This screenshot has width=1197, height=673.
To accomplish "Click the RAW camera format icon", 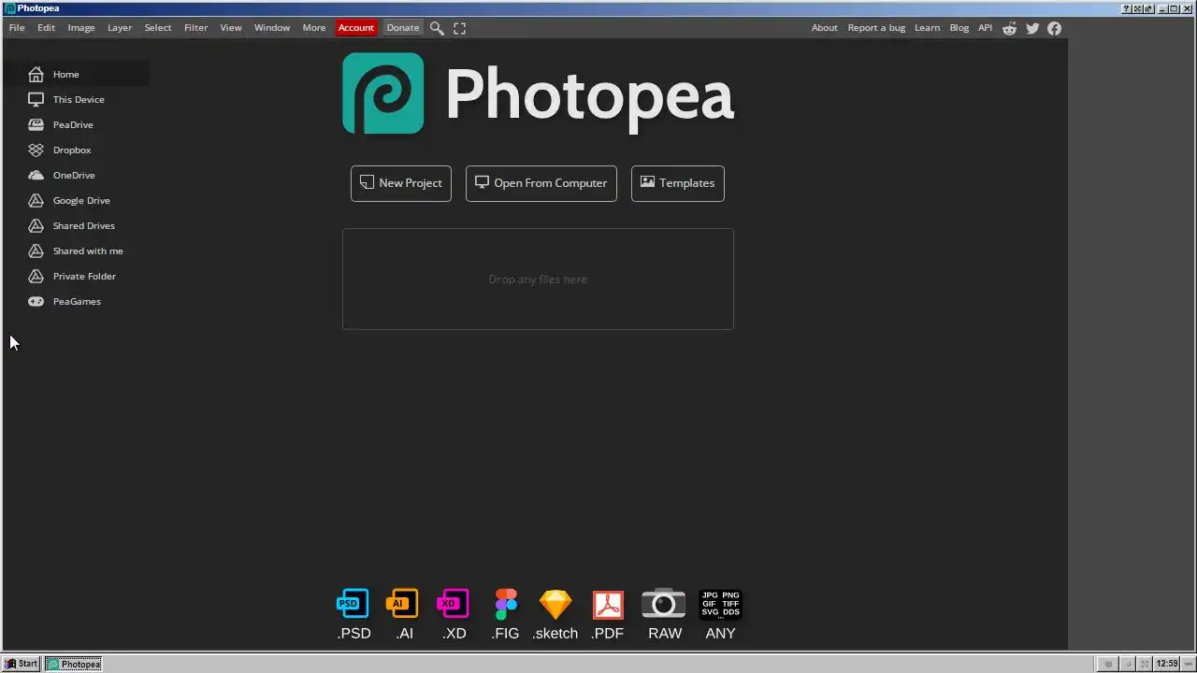I will [664, 614].
